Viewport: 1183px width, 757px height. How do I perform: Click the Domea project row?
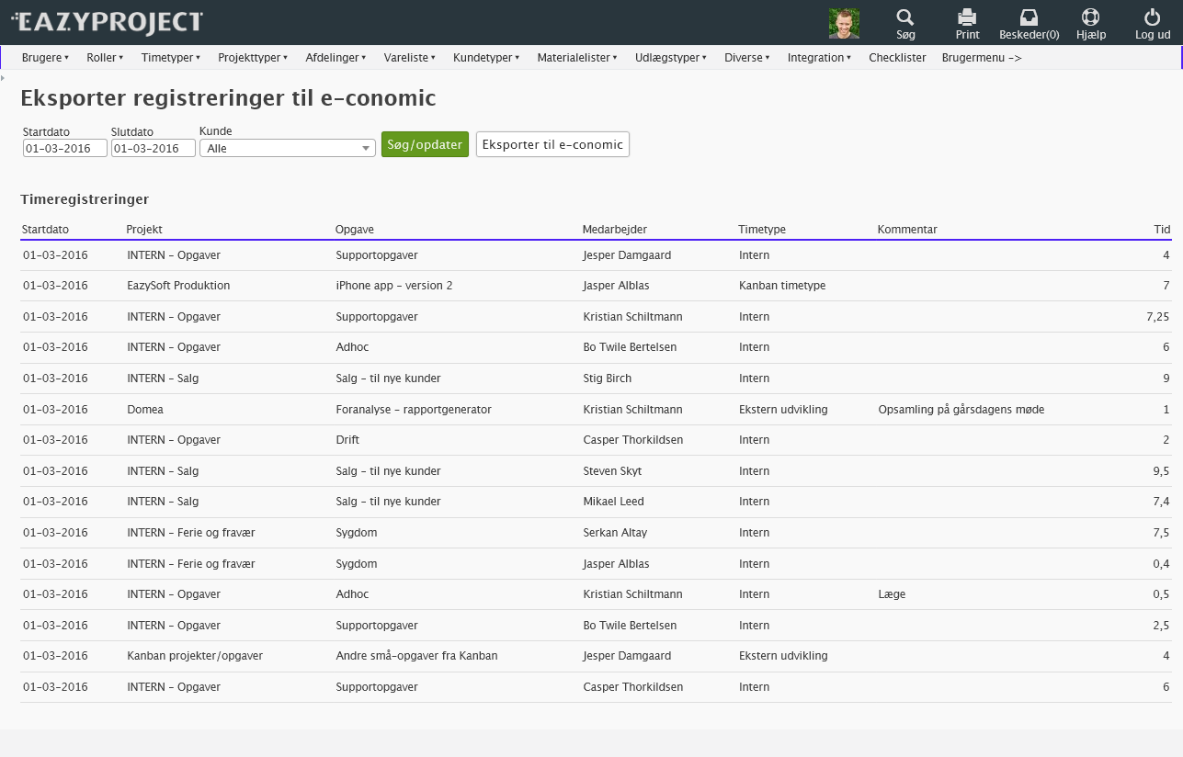pyautogui.click(x=145, y=410)
